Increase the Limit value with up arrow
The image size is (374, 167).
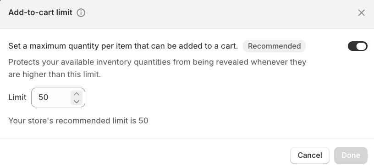click(x=77, y=94)
